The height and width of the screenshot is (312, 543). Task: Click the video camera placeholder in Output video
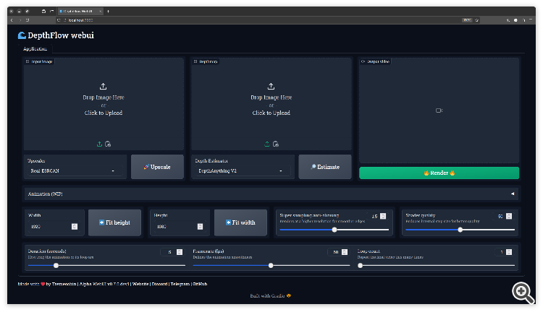point(439,110)
